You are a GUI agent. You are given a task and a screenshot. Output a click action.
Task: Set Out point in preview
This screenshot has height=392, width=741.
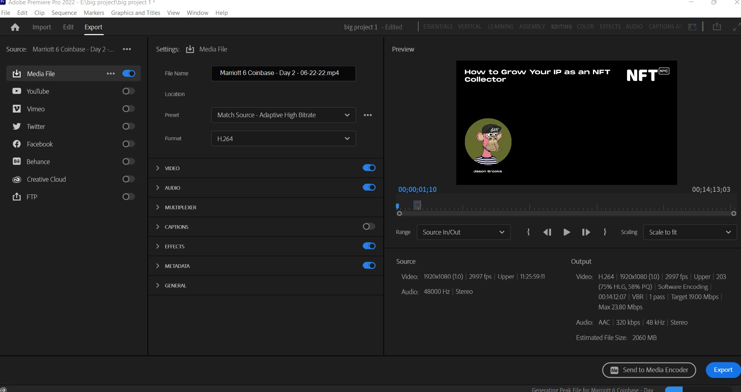click(605, 232)
